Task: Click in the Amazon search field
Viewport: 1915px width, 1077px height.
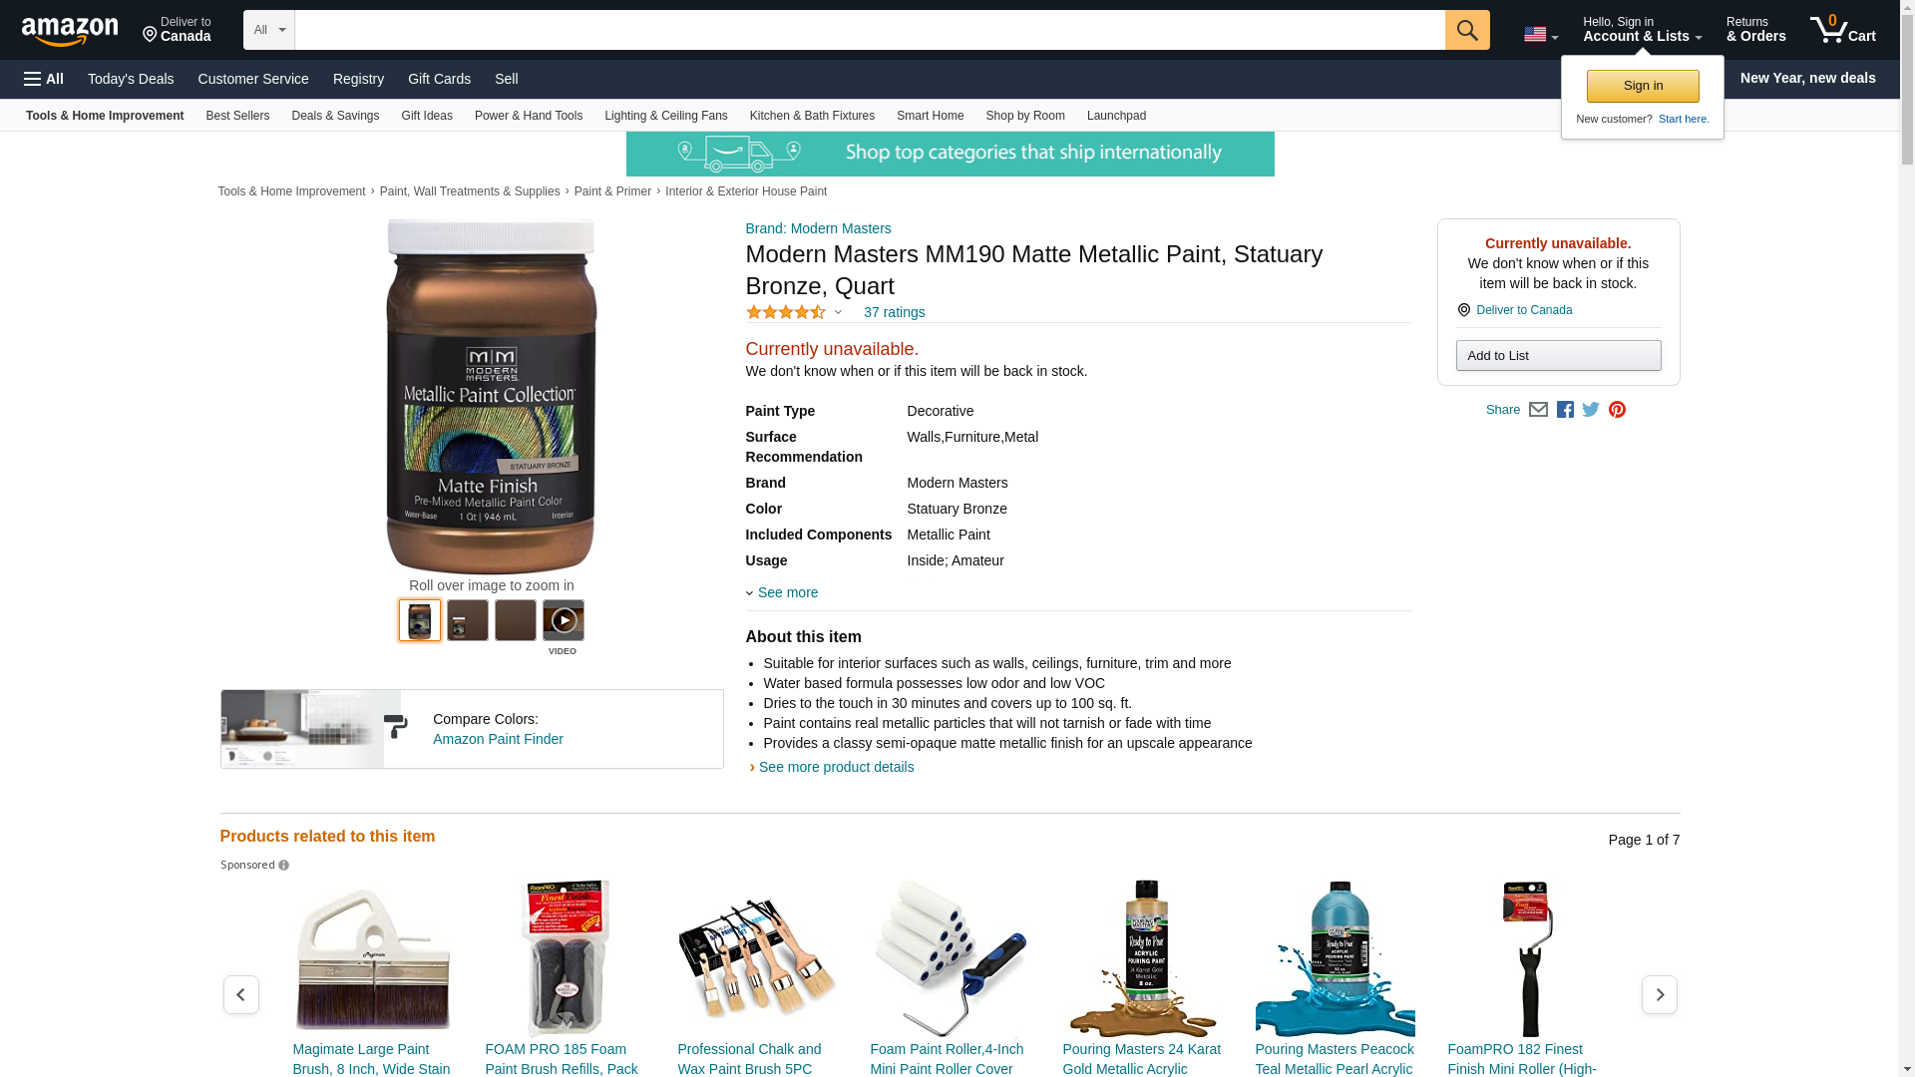Action: click(870, 30)
